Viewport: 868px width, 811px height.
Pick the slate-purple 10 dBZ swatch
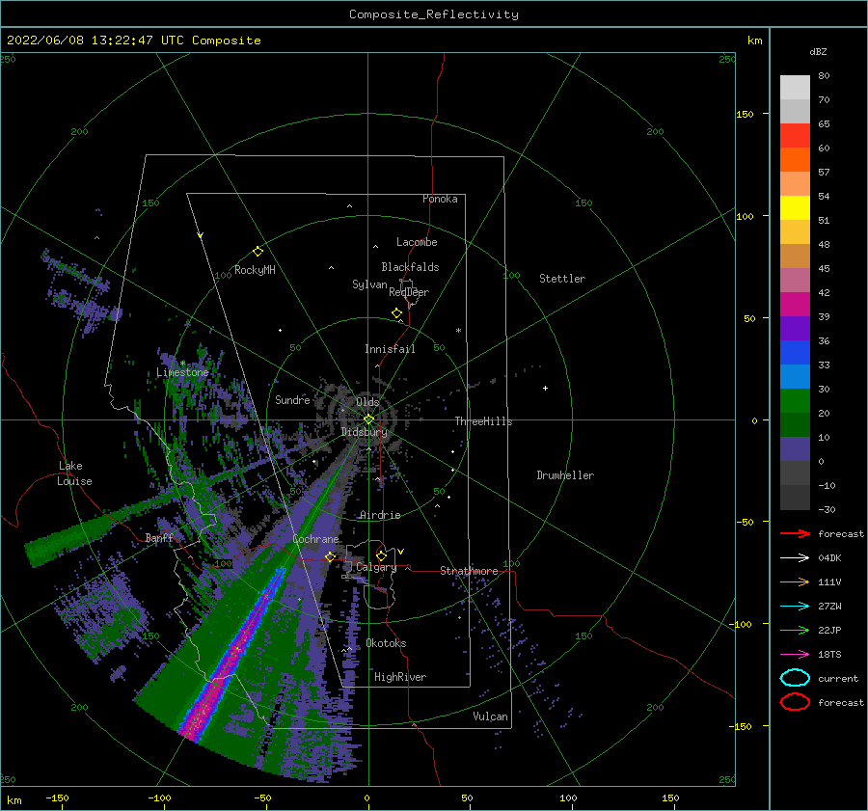pos(795,449)
